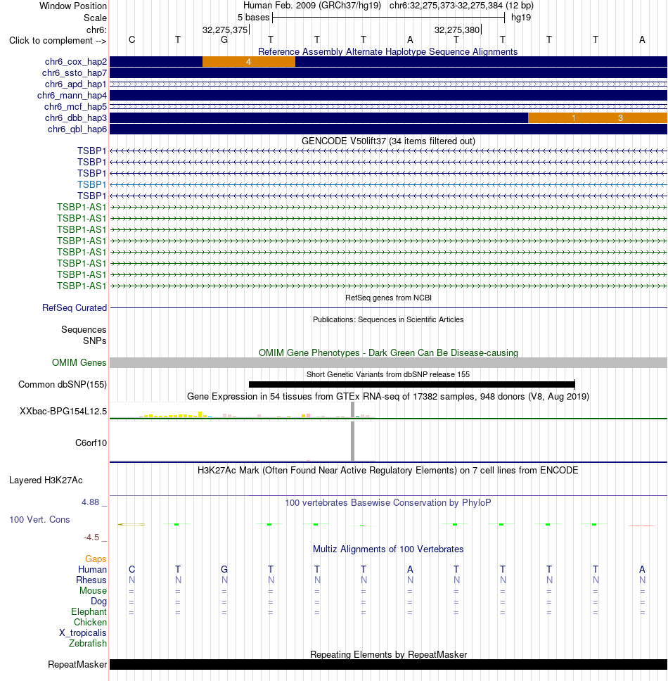Open the OMIM Gene Phenotypes track title
The image size is (668, 681).
coord(388,352)
